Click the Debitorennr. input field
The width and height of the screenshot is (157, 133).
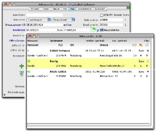point(111,20)
